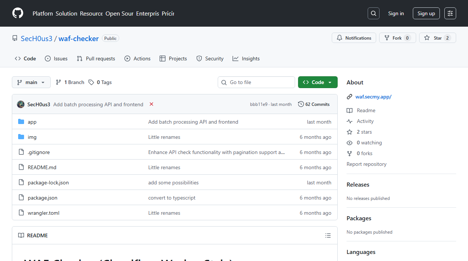Image resolution: width=468 pixels, height=261 pixels.
Task: Click the history clock icon by 62 Commits
Action: [x=301, y=104]
